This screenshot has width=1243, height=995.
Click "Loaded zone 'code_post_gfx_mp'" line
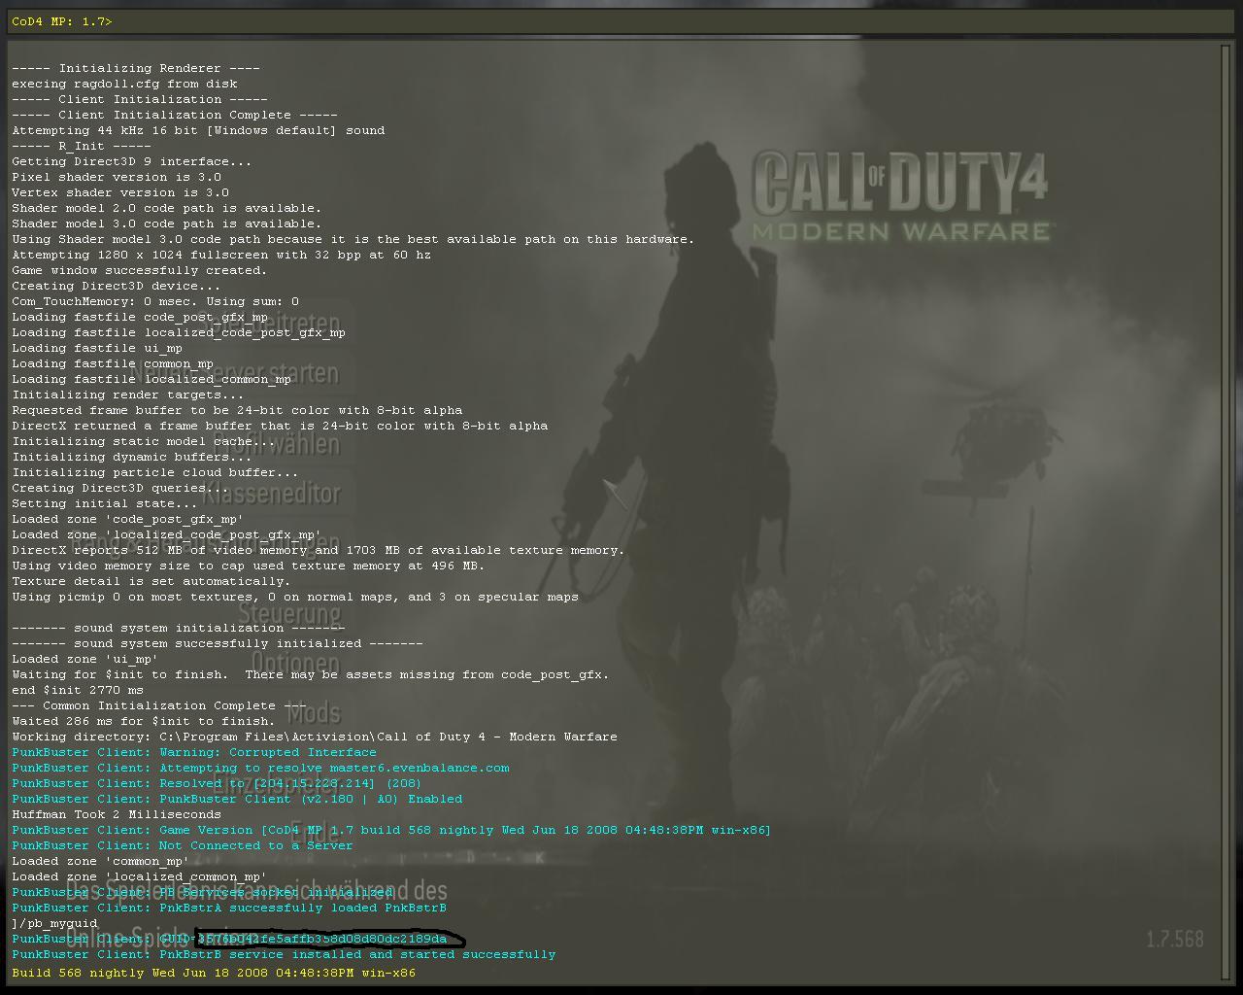coord(128,519)
